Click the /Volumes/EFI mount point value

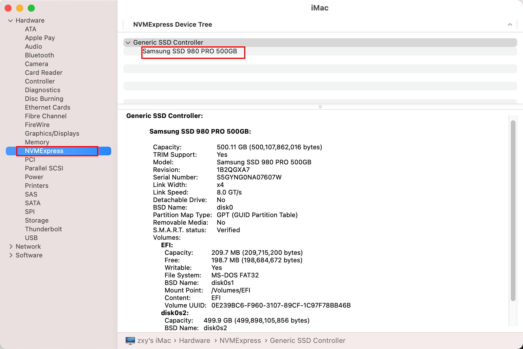click(x=231, y=290)
